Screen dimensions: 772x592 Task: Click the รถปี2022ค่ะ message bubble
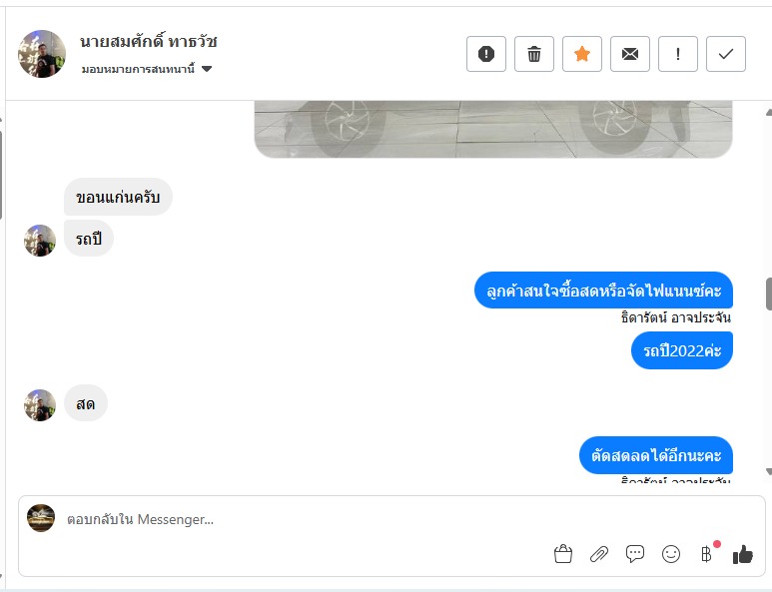click(682, 350)
